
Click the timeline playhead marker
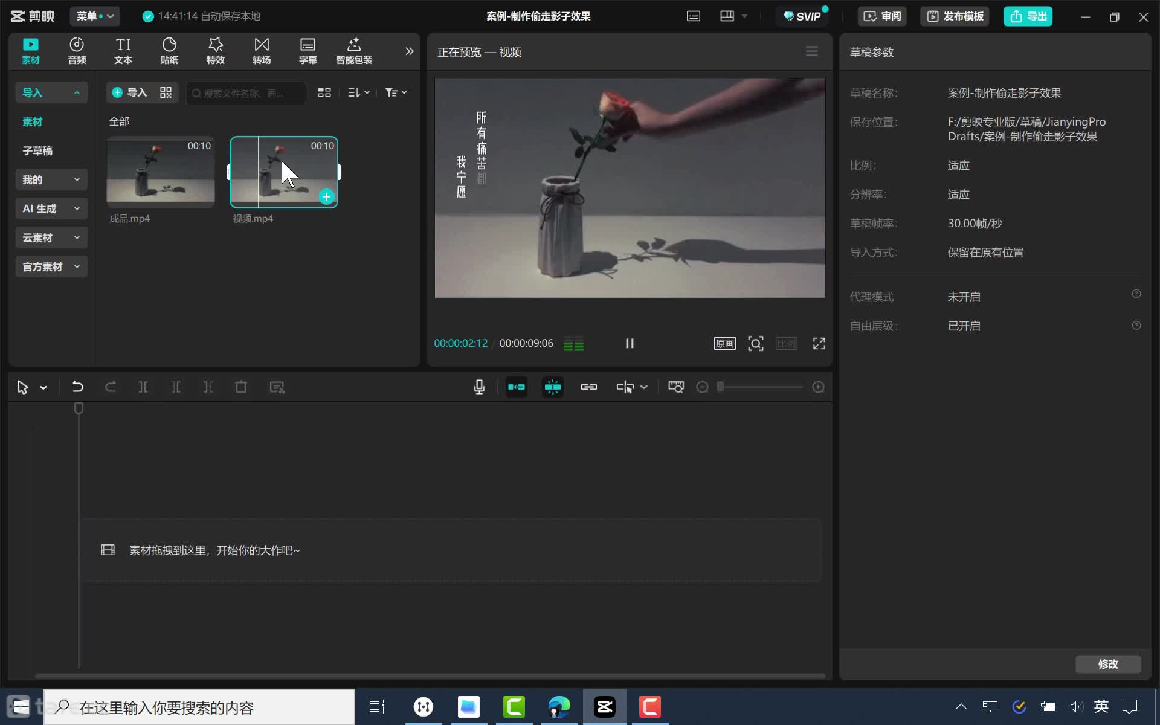79,408
